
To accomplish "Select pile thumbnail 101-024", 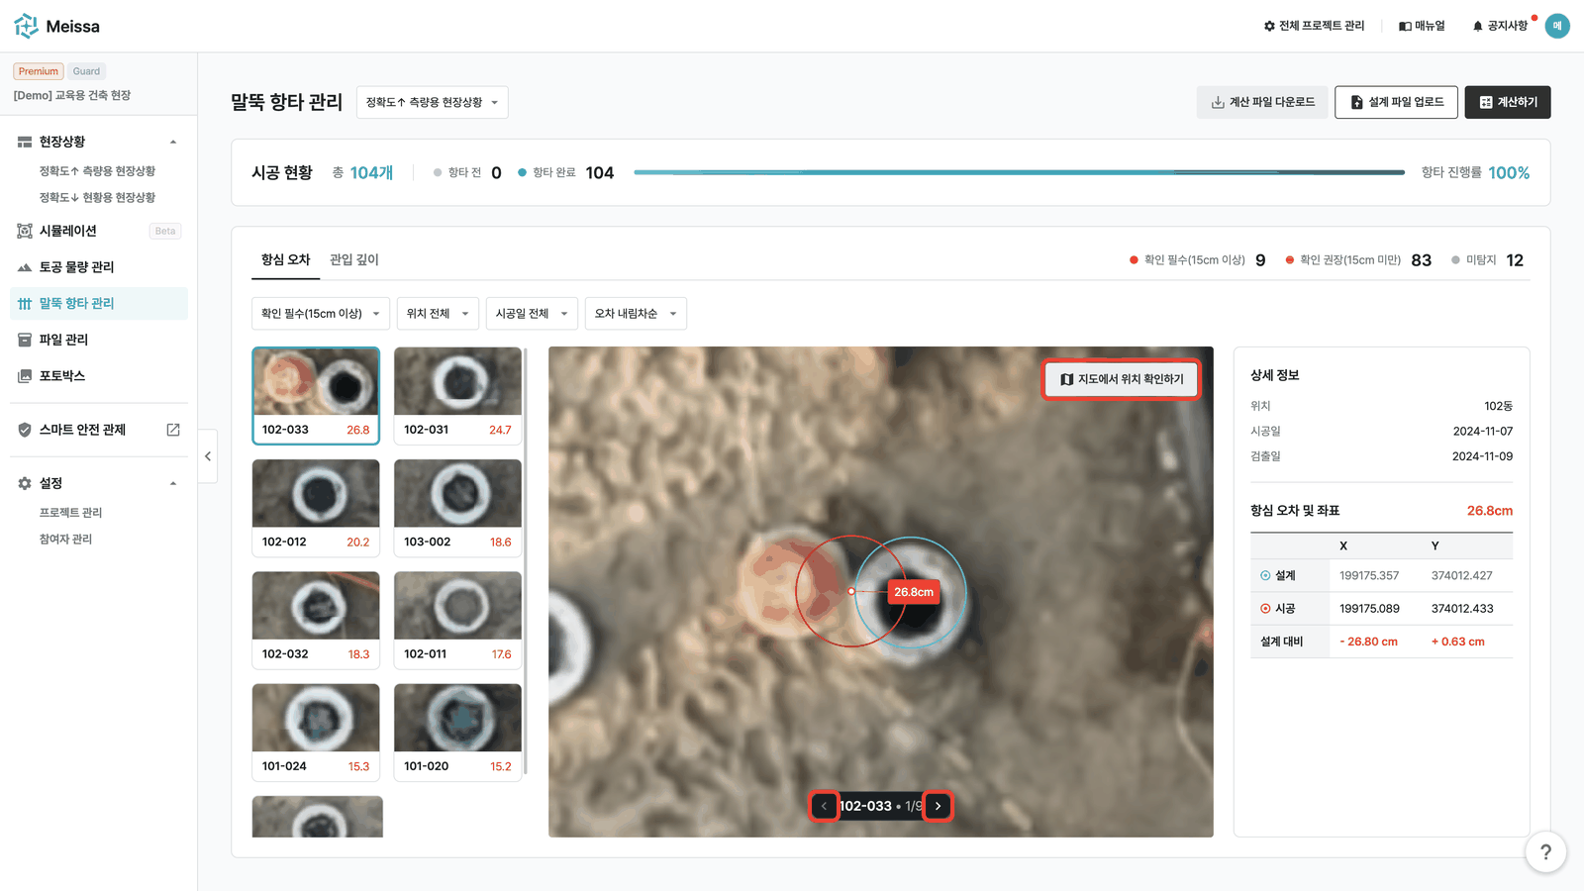I will [x=316, y=732].
